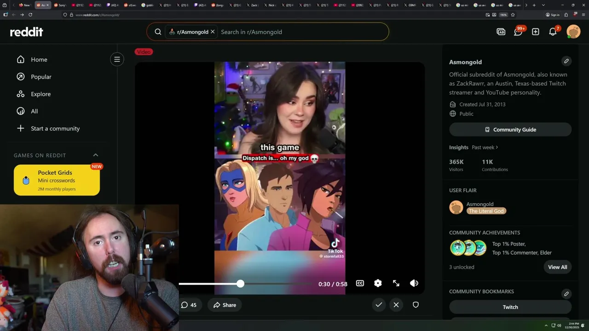
Task: Open the 45 comments
Action: tap(189, 305)
